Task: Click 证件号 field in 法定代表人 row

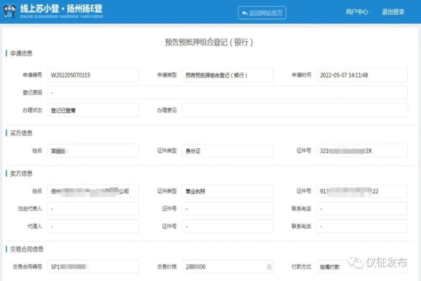Action: click(x=227, y=209)
